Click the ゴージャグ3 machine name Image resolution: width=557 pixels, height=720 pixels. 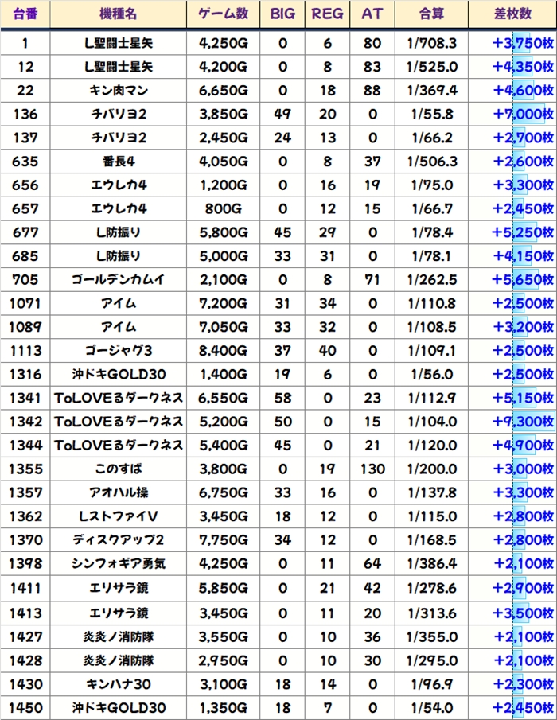point(119,350)
